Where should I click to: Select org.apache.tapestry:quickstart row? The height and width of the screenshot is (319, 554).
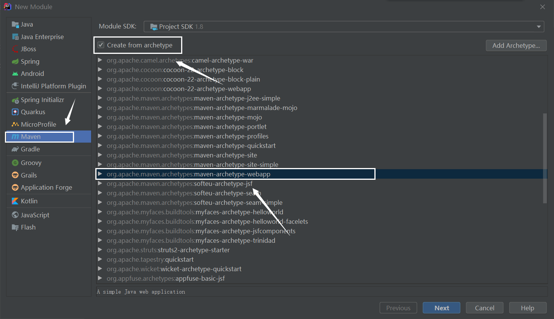click(321, 259)
